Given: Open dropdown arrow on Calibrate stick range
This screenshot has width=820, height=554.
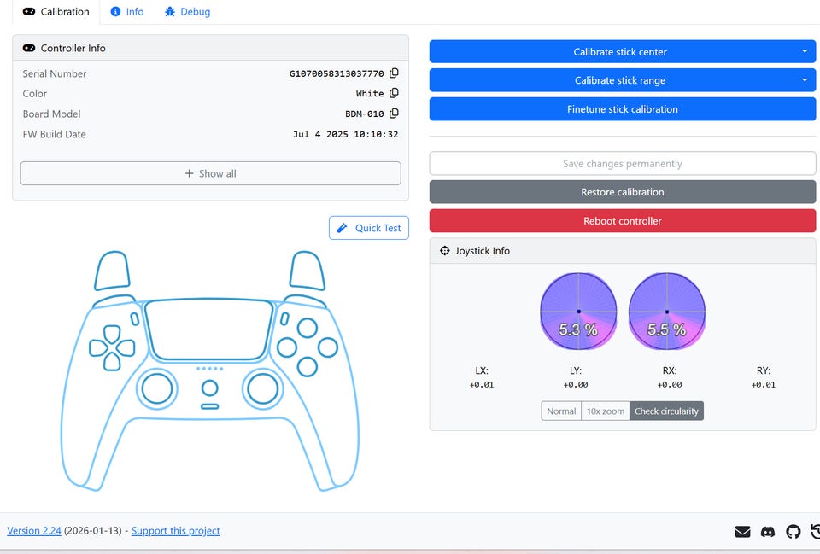Looking at the screenshot, I should point(805,80).
